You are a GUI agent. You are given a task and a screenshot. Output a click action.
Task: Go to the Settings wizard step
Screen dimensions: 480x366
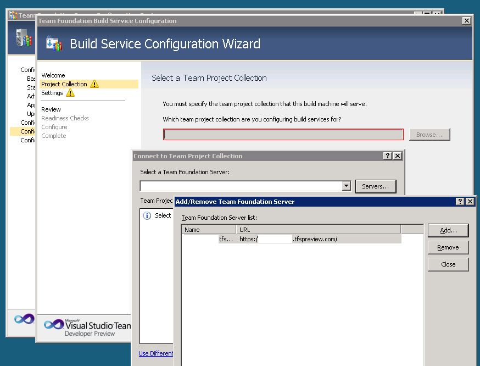pos(52,93)
